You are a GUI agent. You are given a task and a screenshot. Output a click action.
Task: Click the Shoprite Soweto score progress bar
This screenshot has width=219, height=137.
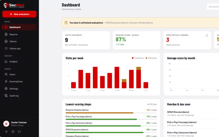point(111,113)
